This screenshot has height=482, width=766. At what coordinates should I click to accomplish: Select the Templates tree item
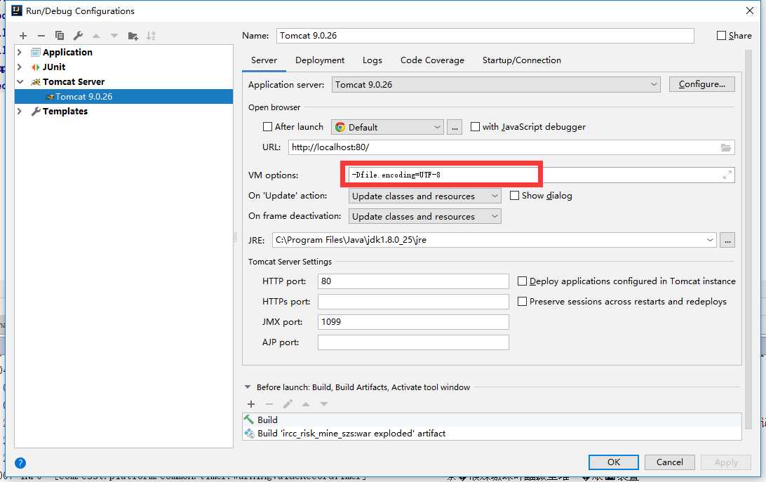(x=65, y=111)
